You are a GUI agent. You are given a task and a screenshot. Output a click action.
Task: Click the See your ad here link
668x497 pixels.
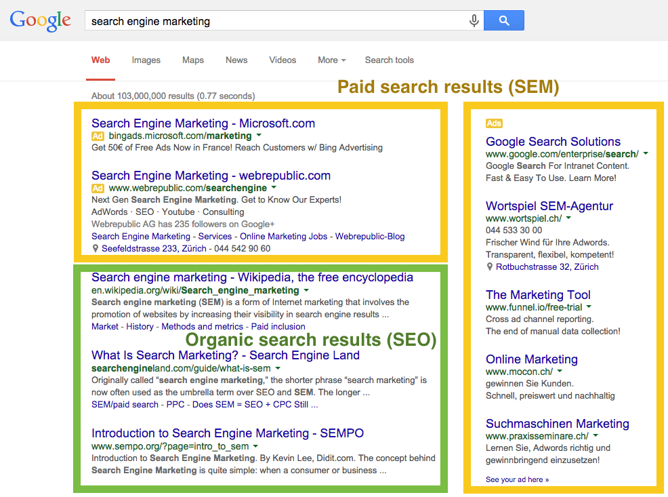[517, 479]
